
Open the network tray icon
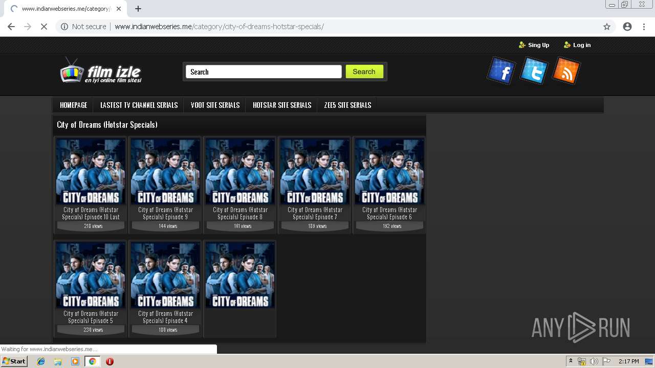coord(582,361)
